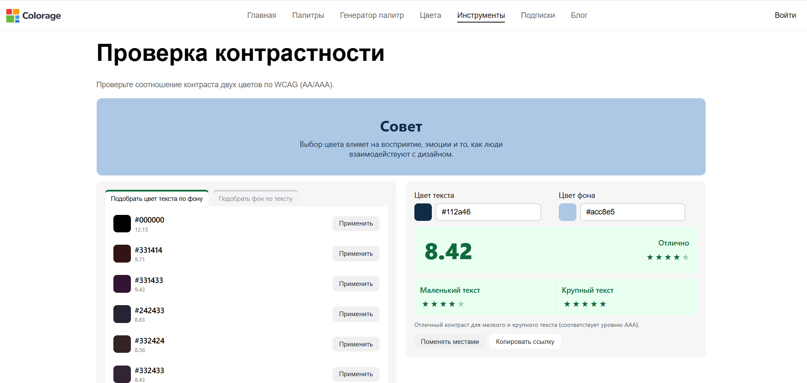
Task: Focus the background color hex input field
Action: [x=632, y=212]
